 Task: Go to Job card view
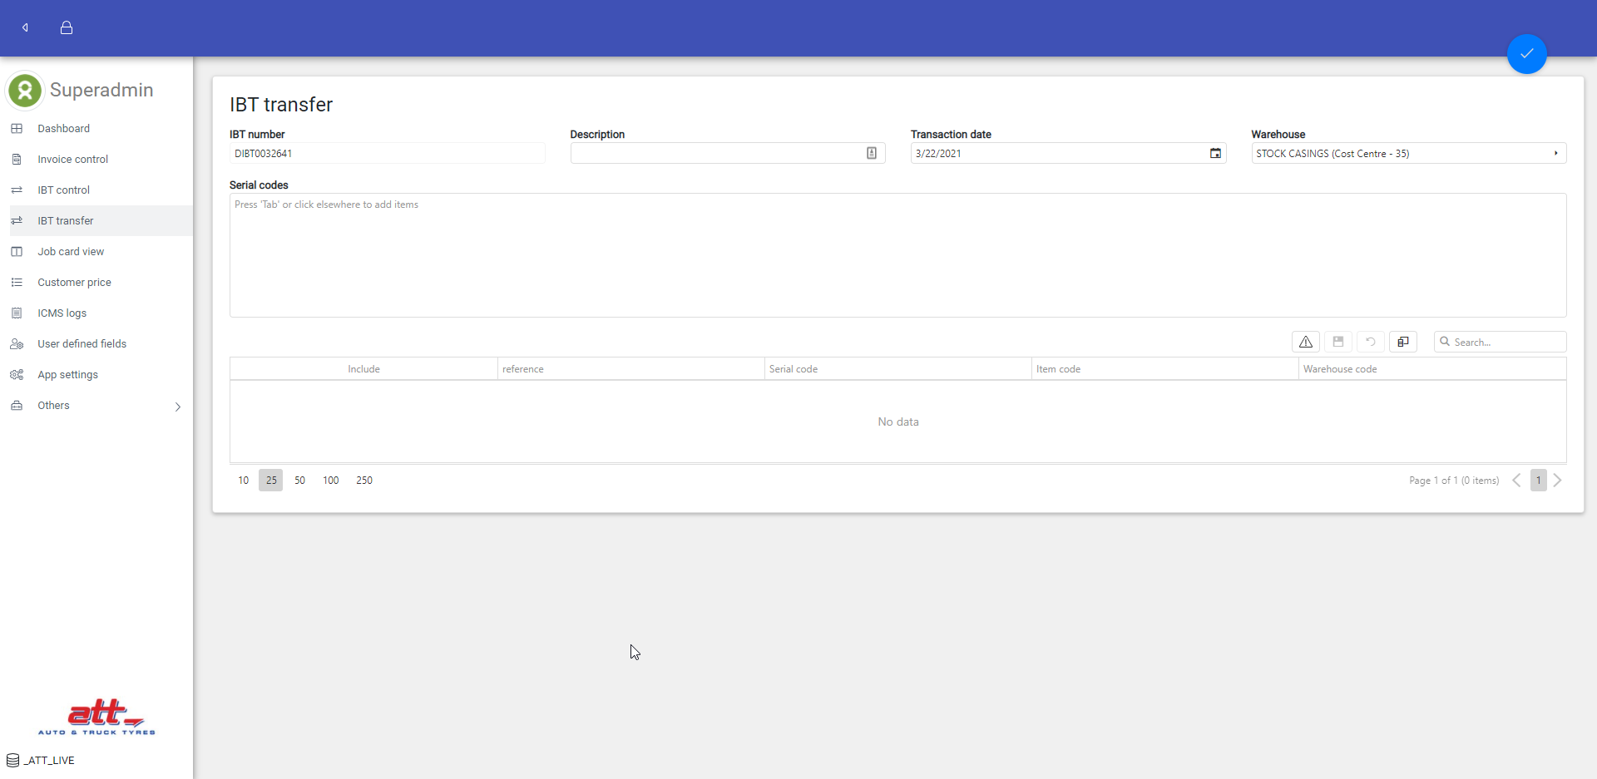tap(71, 252)
